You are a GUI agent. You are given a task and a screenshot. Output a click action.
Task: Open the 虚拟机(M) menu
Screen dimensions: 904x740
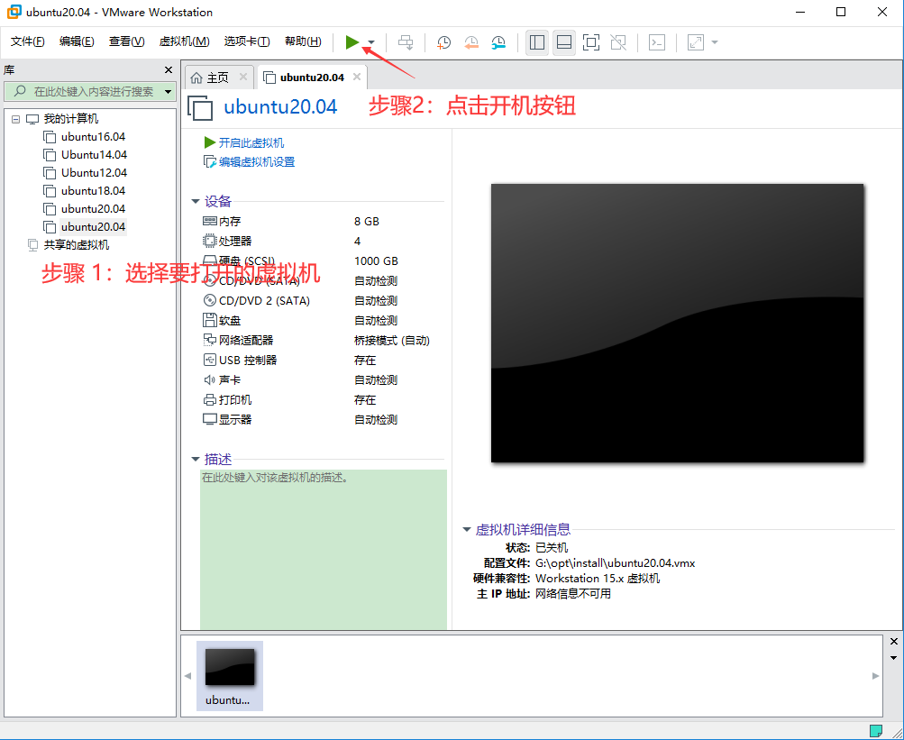pos(184,41)
